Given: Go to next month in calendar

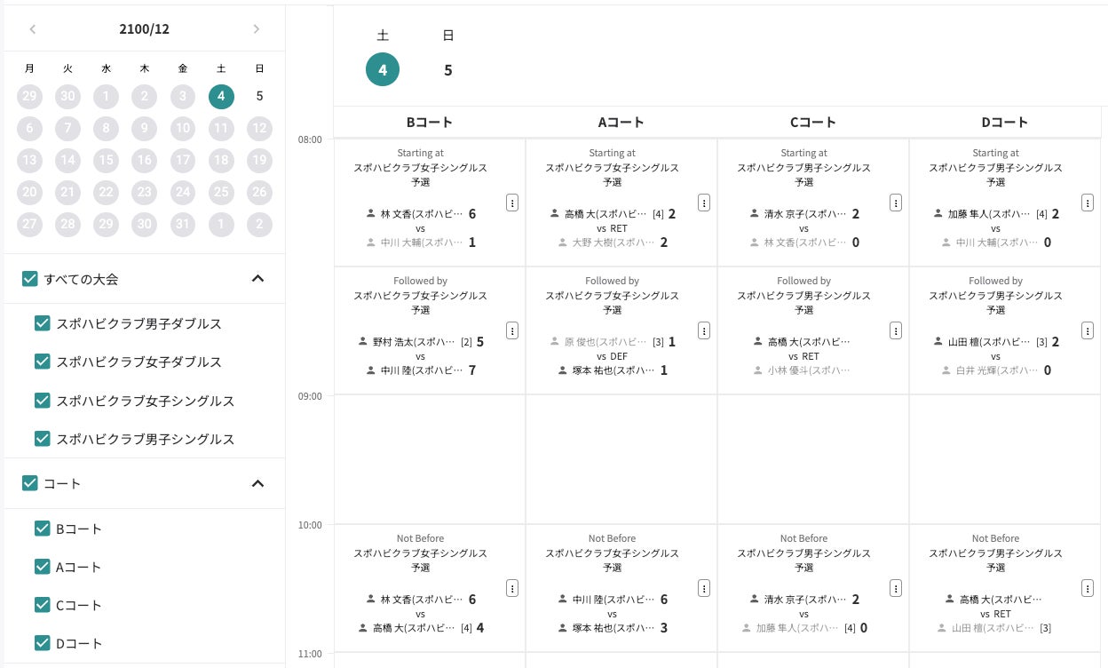Looking at the screenshot, I should [x=257, y=29].
